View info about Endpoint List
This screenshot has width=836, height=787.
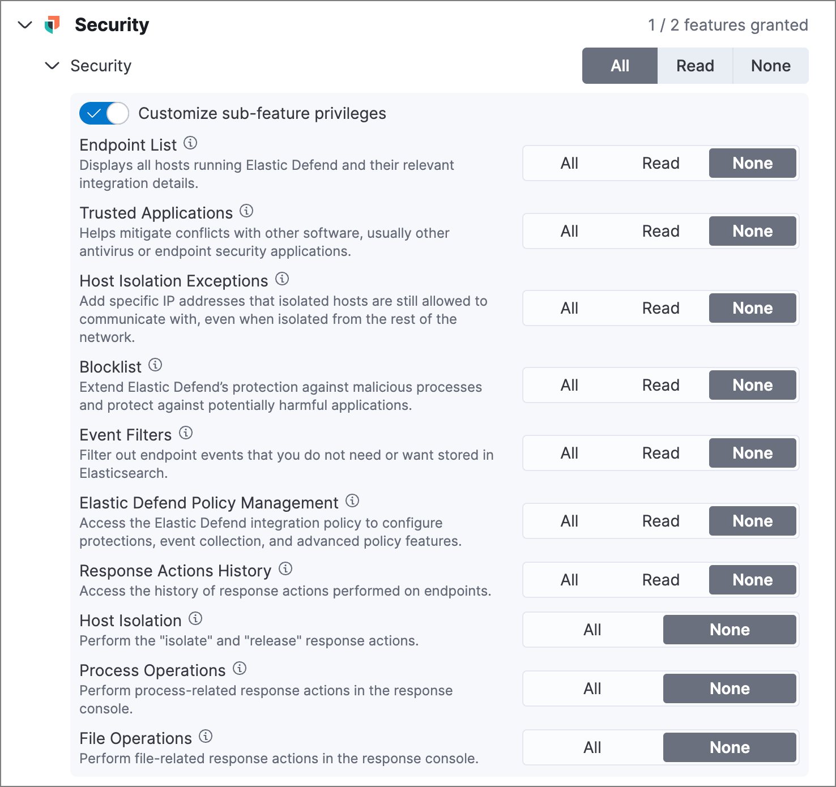point(191,143)
